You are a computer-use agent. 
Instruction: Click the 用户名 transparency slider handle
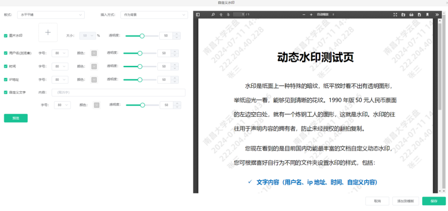pos(140,53)
